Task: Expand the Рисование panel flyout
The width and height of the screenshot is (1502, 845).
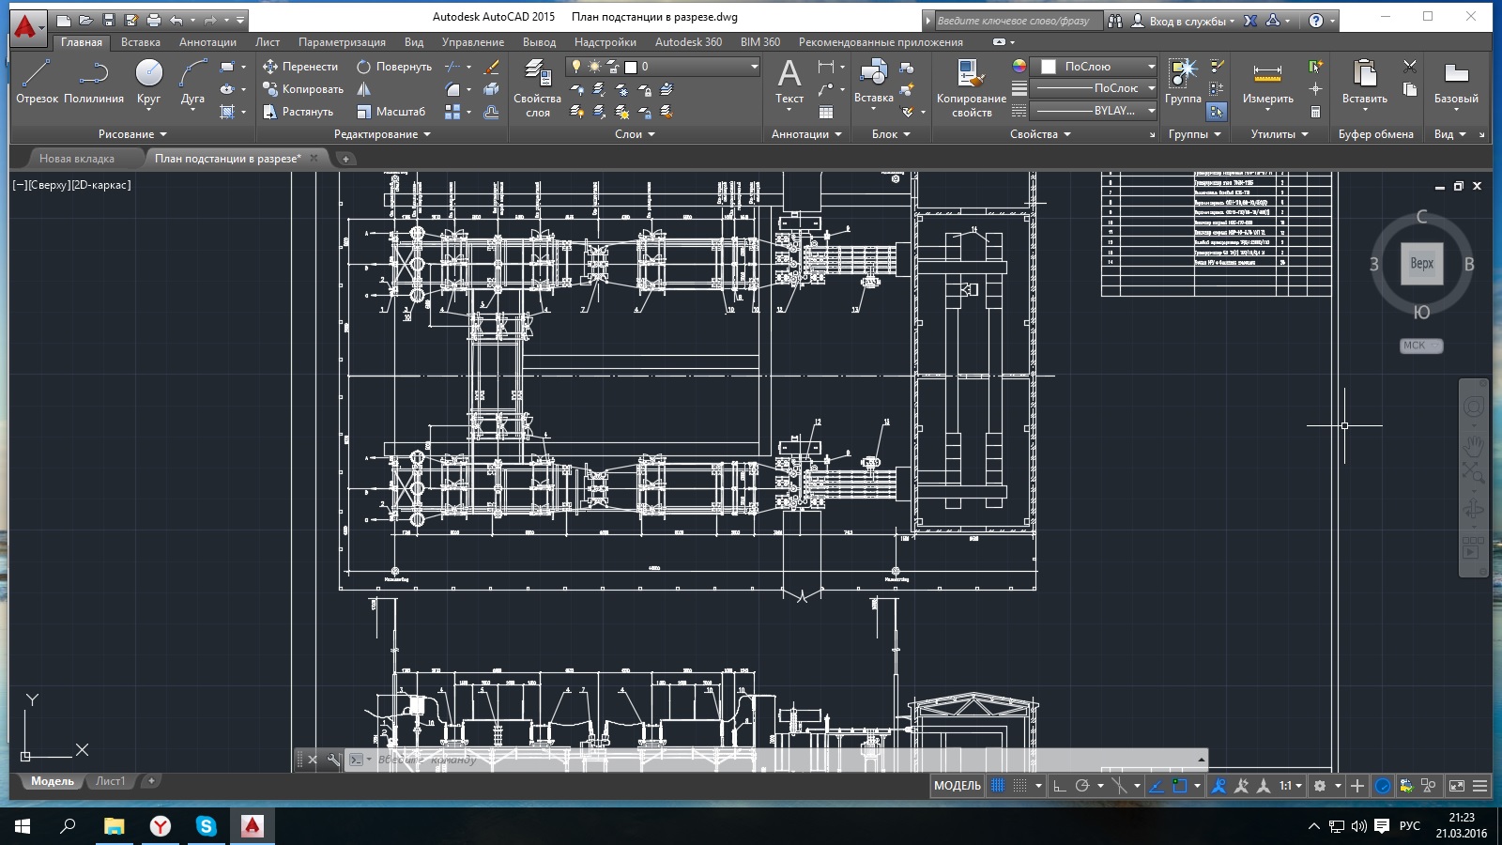Action: tap(132, 134)
